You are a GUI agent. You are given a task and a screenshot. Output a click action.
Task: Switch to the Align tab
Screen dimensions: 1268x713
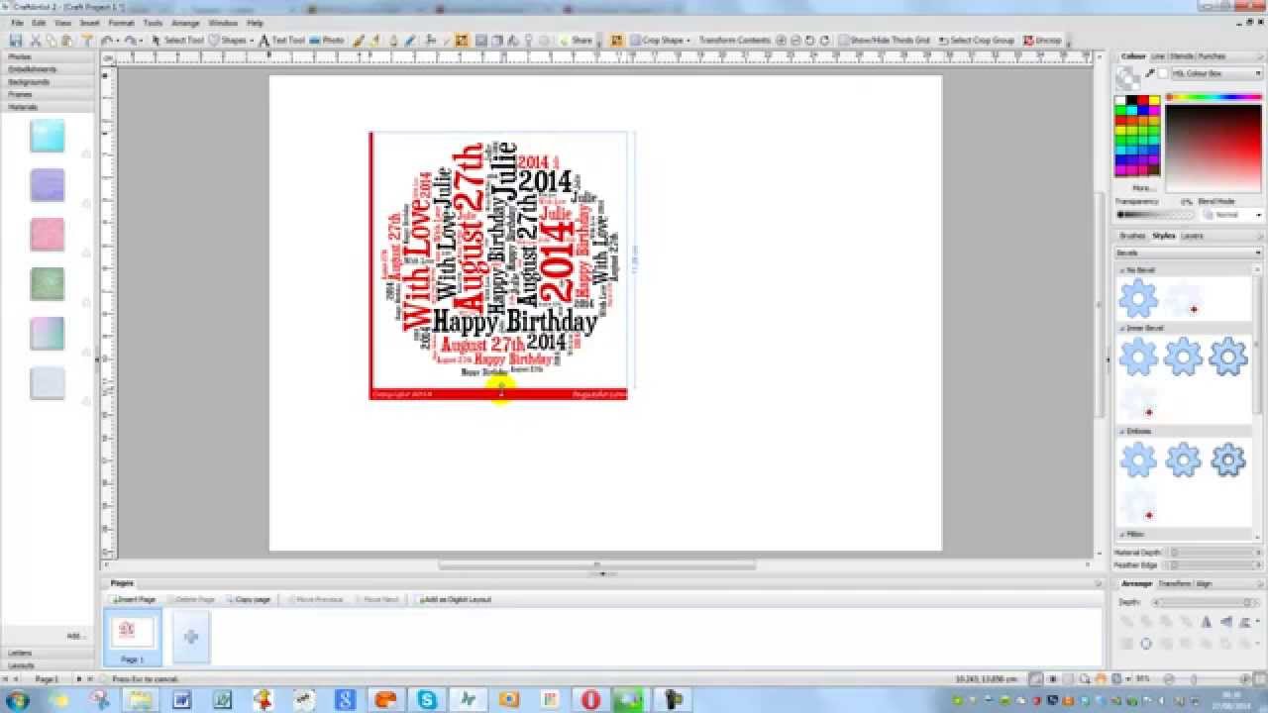point(1205,584)
